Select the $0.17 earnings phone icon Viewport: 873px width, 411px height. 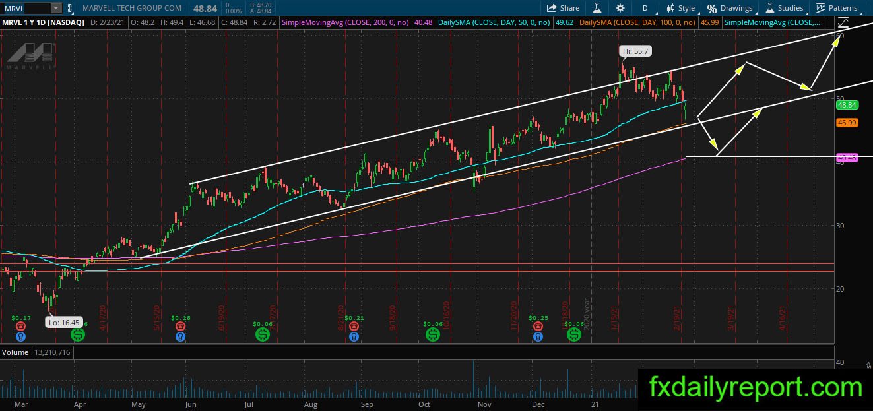(x=20, y=326)
